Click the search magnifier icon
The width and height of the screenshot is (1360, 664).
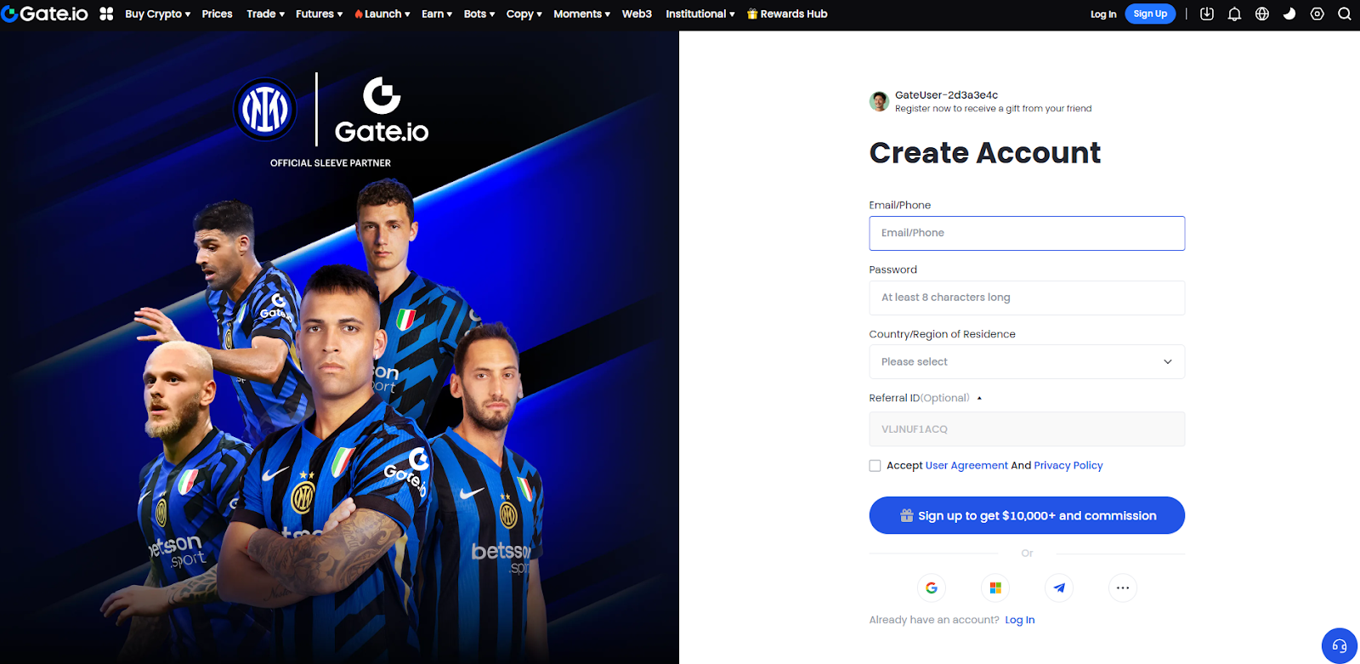1345,14
